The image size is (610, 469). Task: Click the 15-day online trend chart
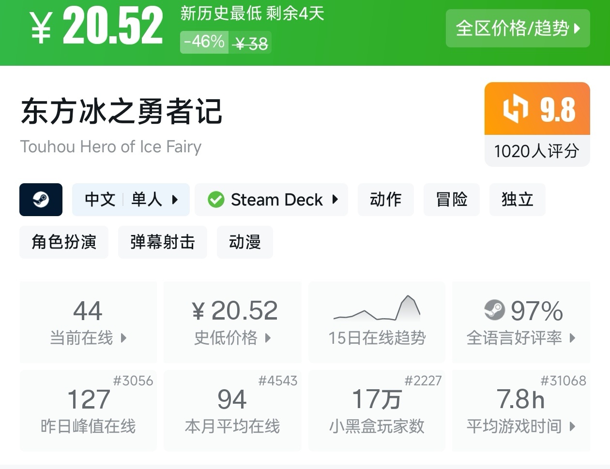click(377, 309)
